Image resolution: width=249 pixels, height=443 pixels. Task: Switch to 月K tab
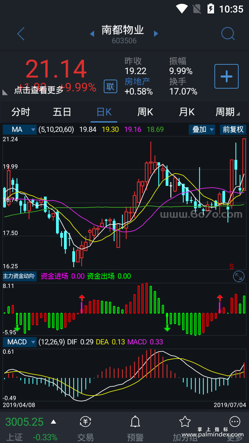click(187, 112)
